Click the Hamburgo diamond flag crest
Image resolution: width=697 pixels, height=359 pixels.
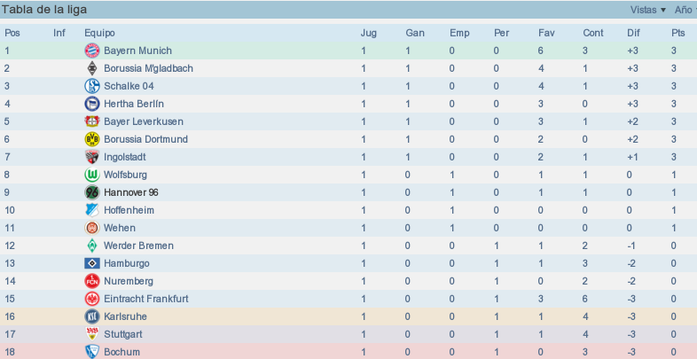92,263
